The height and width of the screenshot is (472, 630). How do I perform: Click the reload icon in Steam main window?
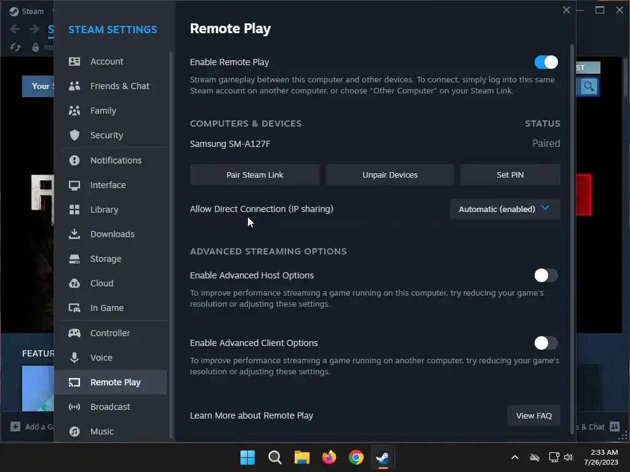pos(15,47)
